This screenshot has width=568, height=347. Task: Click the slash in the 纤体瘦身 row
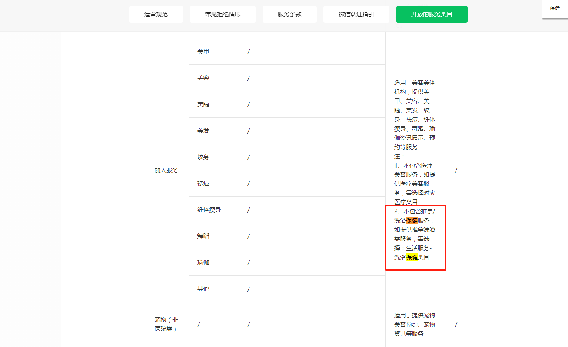tap(249, 210)
